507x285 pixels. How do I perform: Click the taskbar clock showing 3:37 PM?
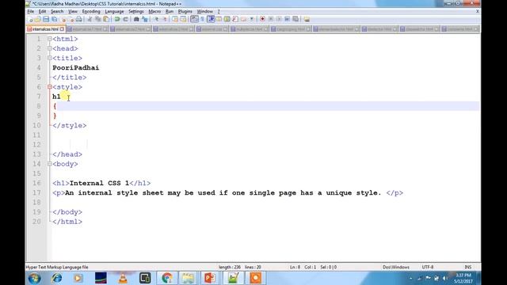coord(463,278)
